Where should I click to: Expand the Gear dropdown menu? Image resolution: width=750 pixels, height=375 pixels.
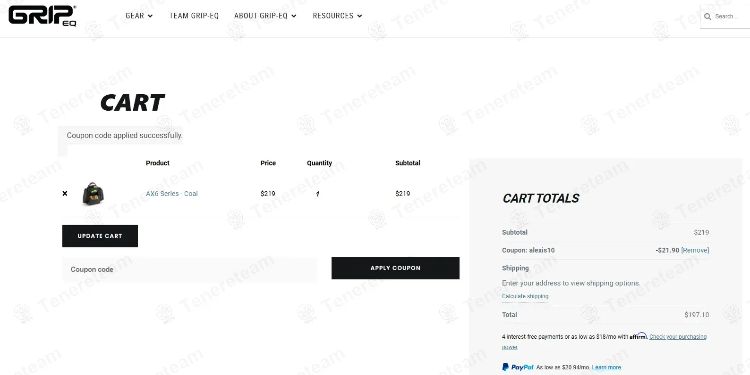point(139,16)
